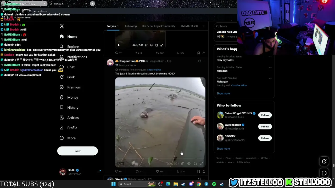This screenshot has width=335, height=188.
Task: Follow SPOOKY
Action: tap(265, 138)
